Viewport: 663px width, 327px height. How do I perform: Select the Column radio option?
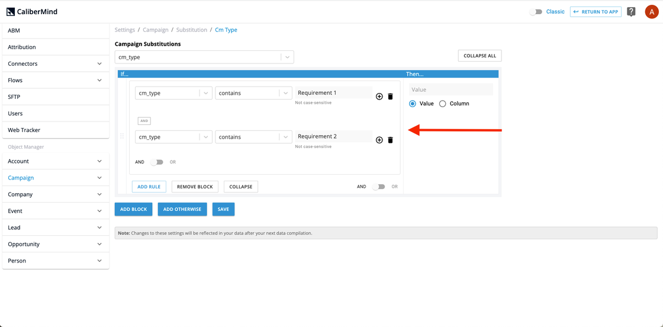coord(443,104)
